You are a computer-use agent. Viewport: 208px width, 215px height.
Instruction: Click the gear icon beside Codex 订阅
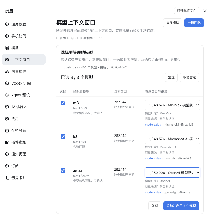pos(7,83)
